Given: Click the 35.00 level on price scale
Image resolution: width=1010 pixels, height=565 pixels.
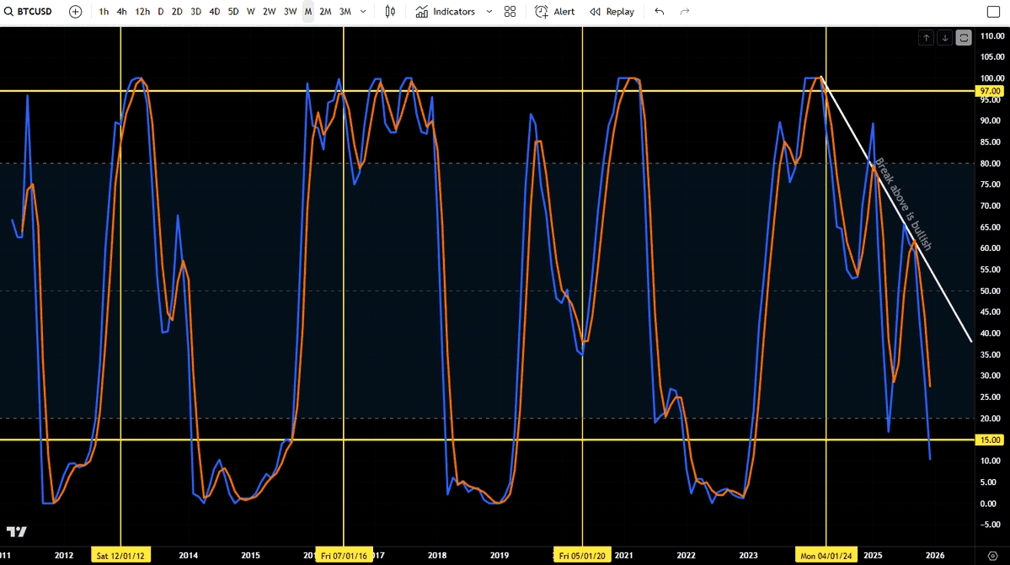Looking at the screenshot, I should pyautogui.click(x=990, y=354).
